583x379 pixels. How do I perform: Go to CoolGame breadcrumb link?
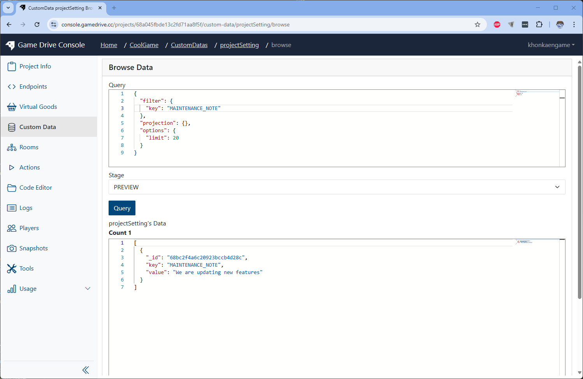[144, 45]
